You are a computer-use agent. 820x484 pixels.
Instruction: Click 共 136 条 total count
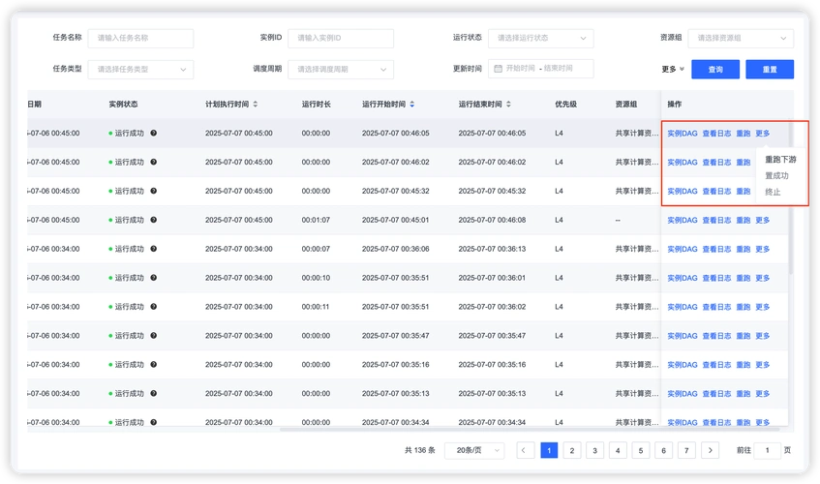tap(419, 450)
